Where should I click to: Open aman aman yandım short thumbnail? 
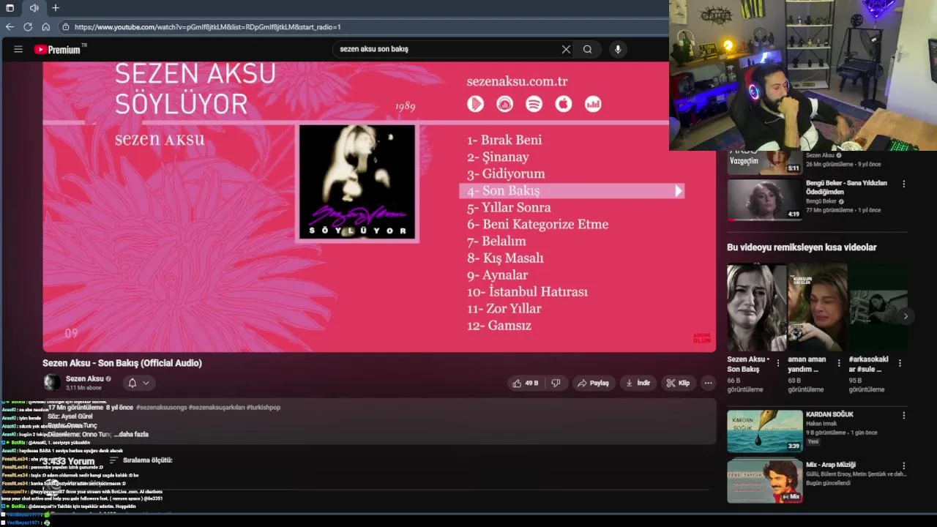817,307
